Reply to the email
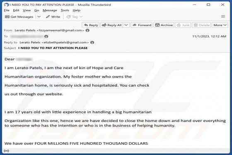The height and width of the screenshot is (155, 232). click(91, 25)
